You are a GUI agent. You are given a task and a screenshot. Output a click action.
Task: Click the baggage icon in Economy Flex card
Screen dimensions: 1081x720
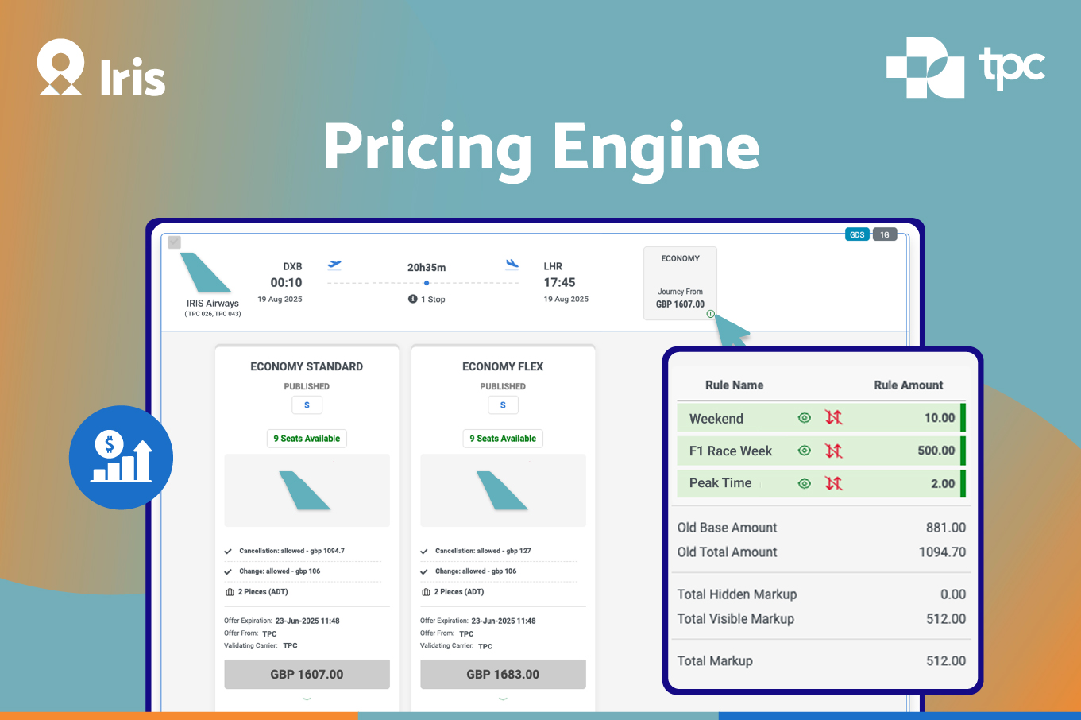(426, 592)
